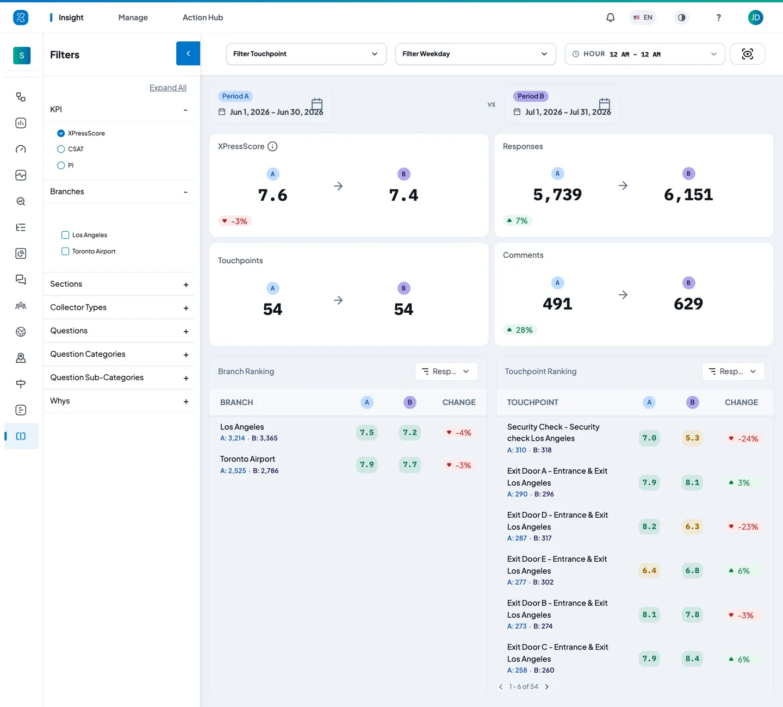783x707 pixels.
Task: Go to the Insight tab
Action: (x=71, y=17)
